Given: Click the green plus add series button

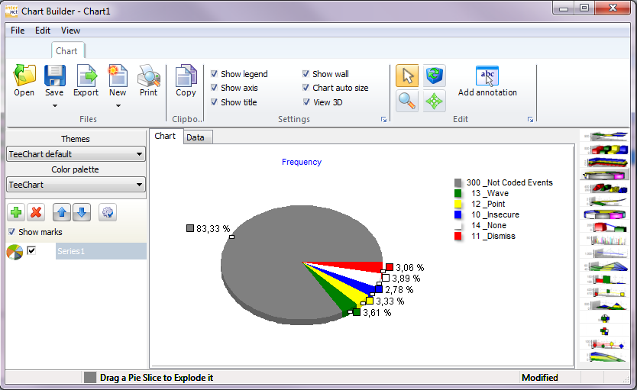Looking at the screenshot, I should [16, 212].
